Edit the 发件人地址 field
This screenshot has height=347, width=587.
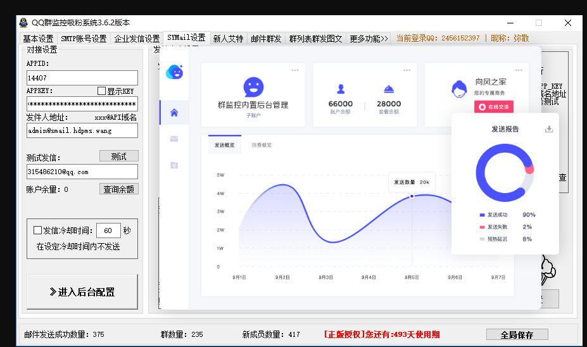(x=82, y=130)
